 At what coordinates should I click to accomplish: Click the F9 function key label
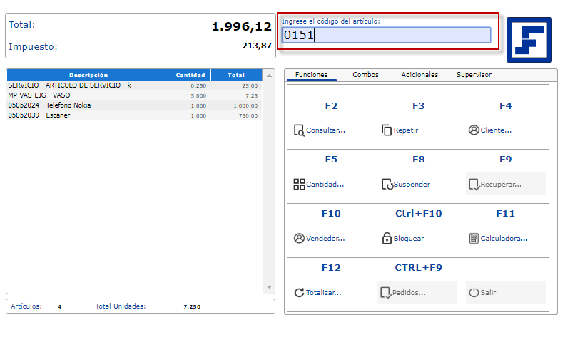(505, 160)
